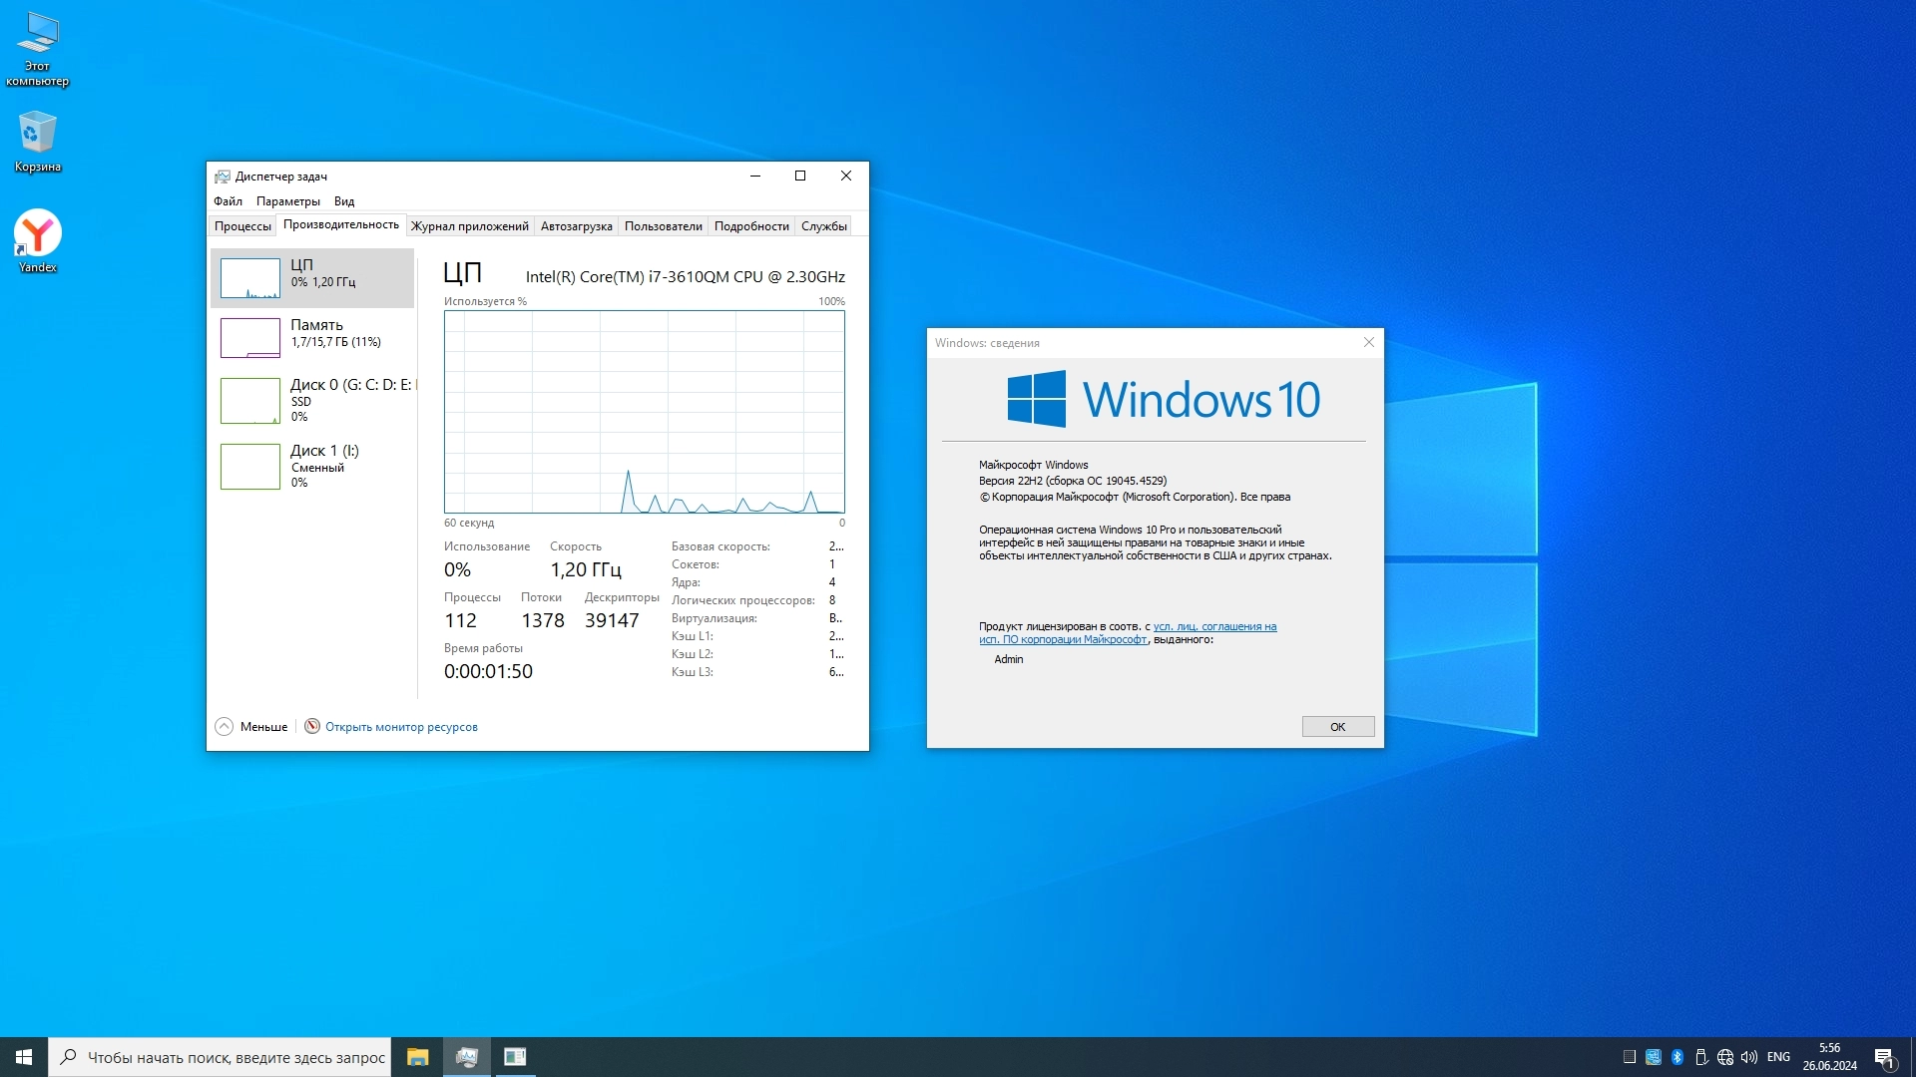This screenshot has height=1077, width=1916.
Task: Switch to the Автозагрузка tab
Action: 576,226
